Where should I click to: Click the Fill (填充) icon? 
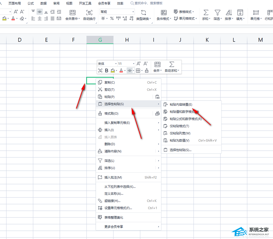(240, 13)
